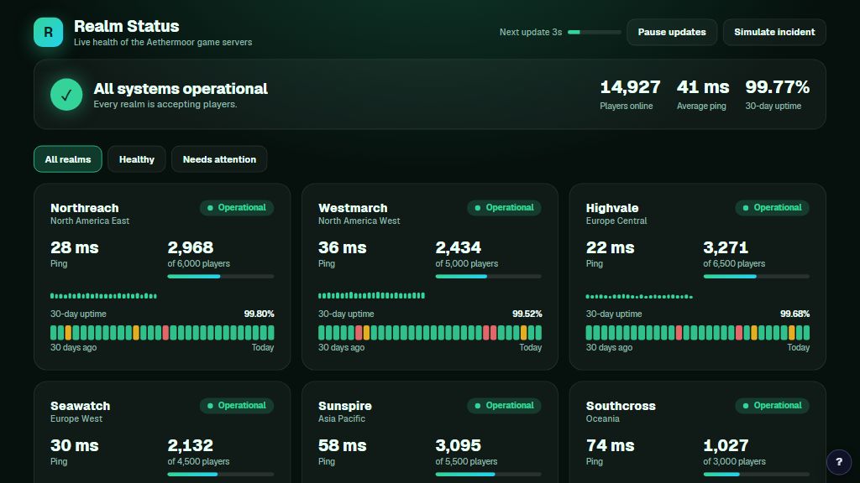The image size is (860, 483).
Task: Click the Realm Status R logo icon
Action: click(x=48, y=33)
